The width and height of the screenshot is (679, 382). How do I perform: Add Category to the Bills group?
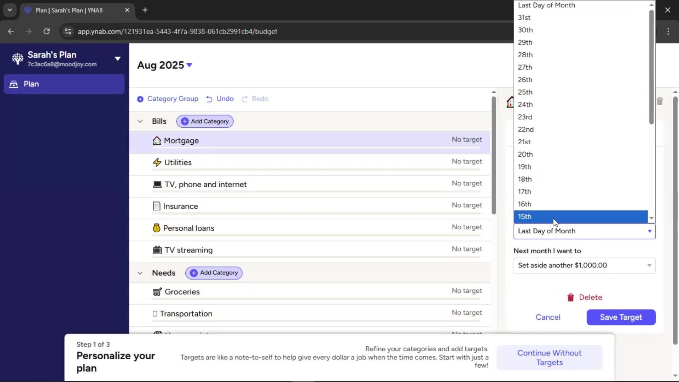coord(205,121)
